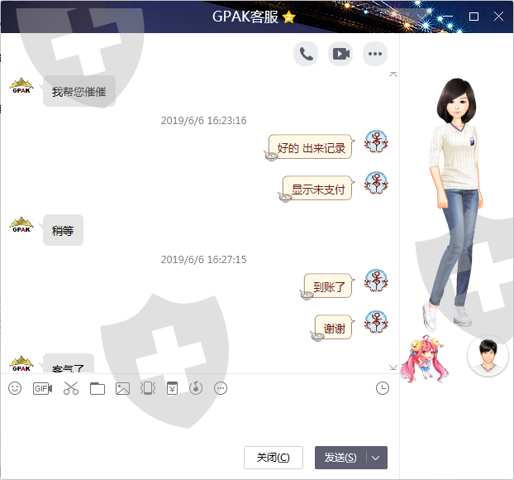Open the title bar dropdown chevron
The width and height of the screenshot is (514, 480).
(422, 17)
